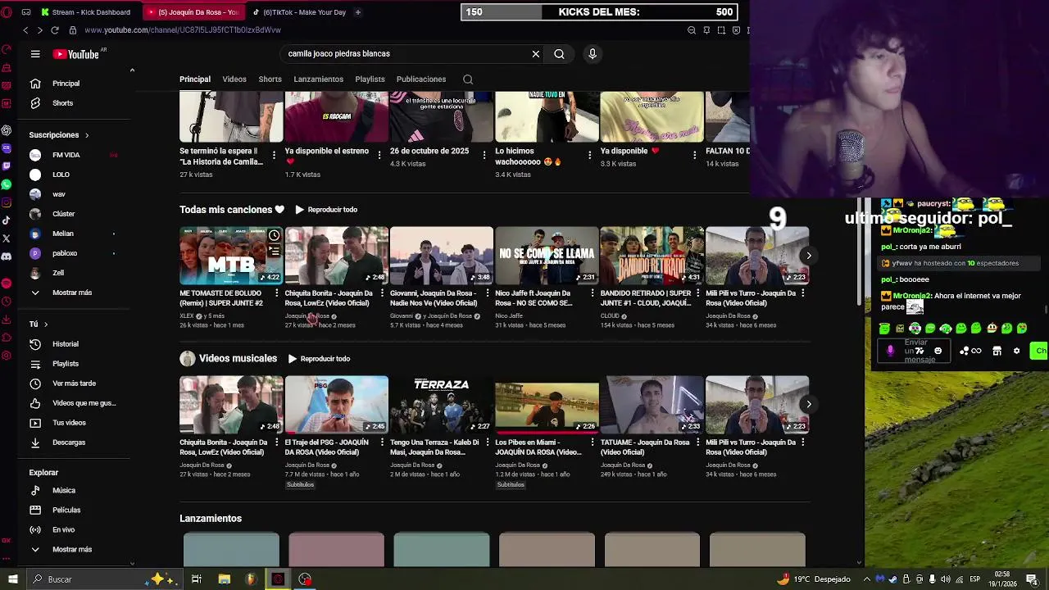Expand the Tú section
The width and height of the screenshot is (1049, 590).
39,324
